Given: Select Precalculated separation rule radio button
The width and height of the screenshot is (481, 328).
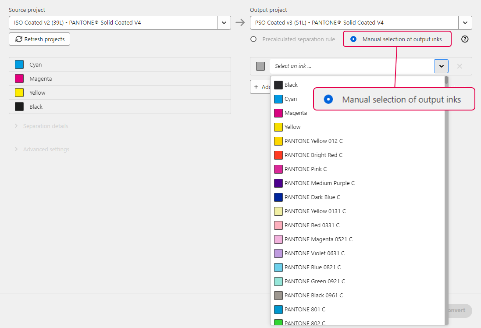Looking at the screenshot, I should pos(253,39).
